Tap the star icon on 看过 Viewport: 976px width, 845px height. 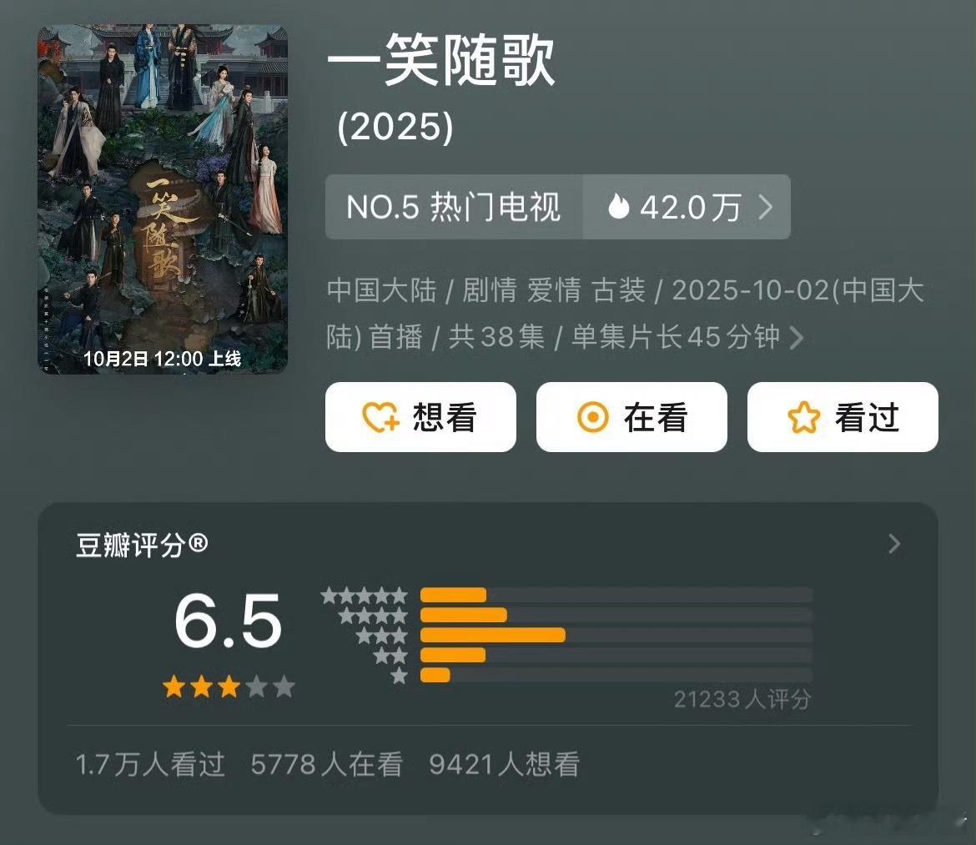click(803, 417)
